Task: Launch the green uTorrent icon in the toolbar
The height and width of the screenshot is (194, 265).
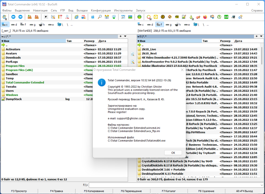Action: pyautogui.click(x=219, y=17)
